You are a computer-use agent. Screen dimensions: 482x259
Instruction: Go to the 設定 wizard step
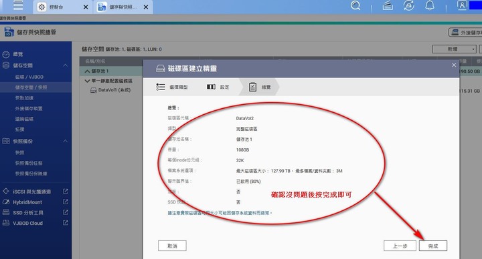(x=218, y=87)
